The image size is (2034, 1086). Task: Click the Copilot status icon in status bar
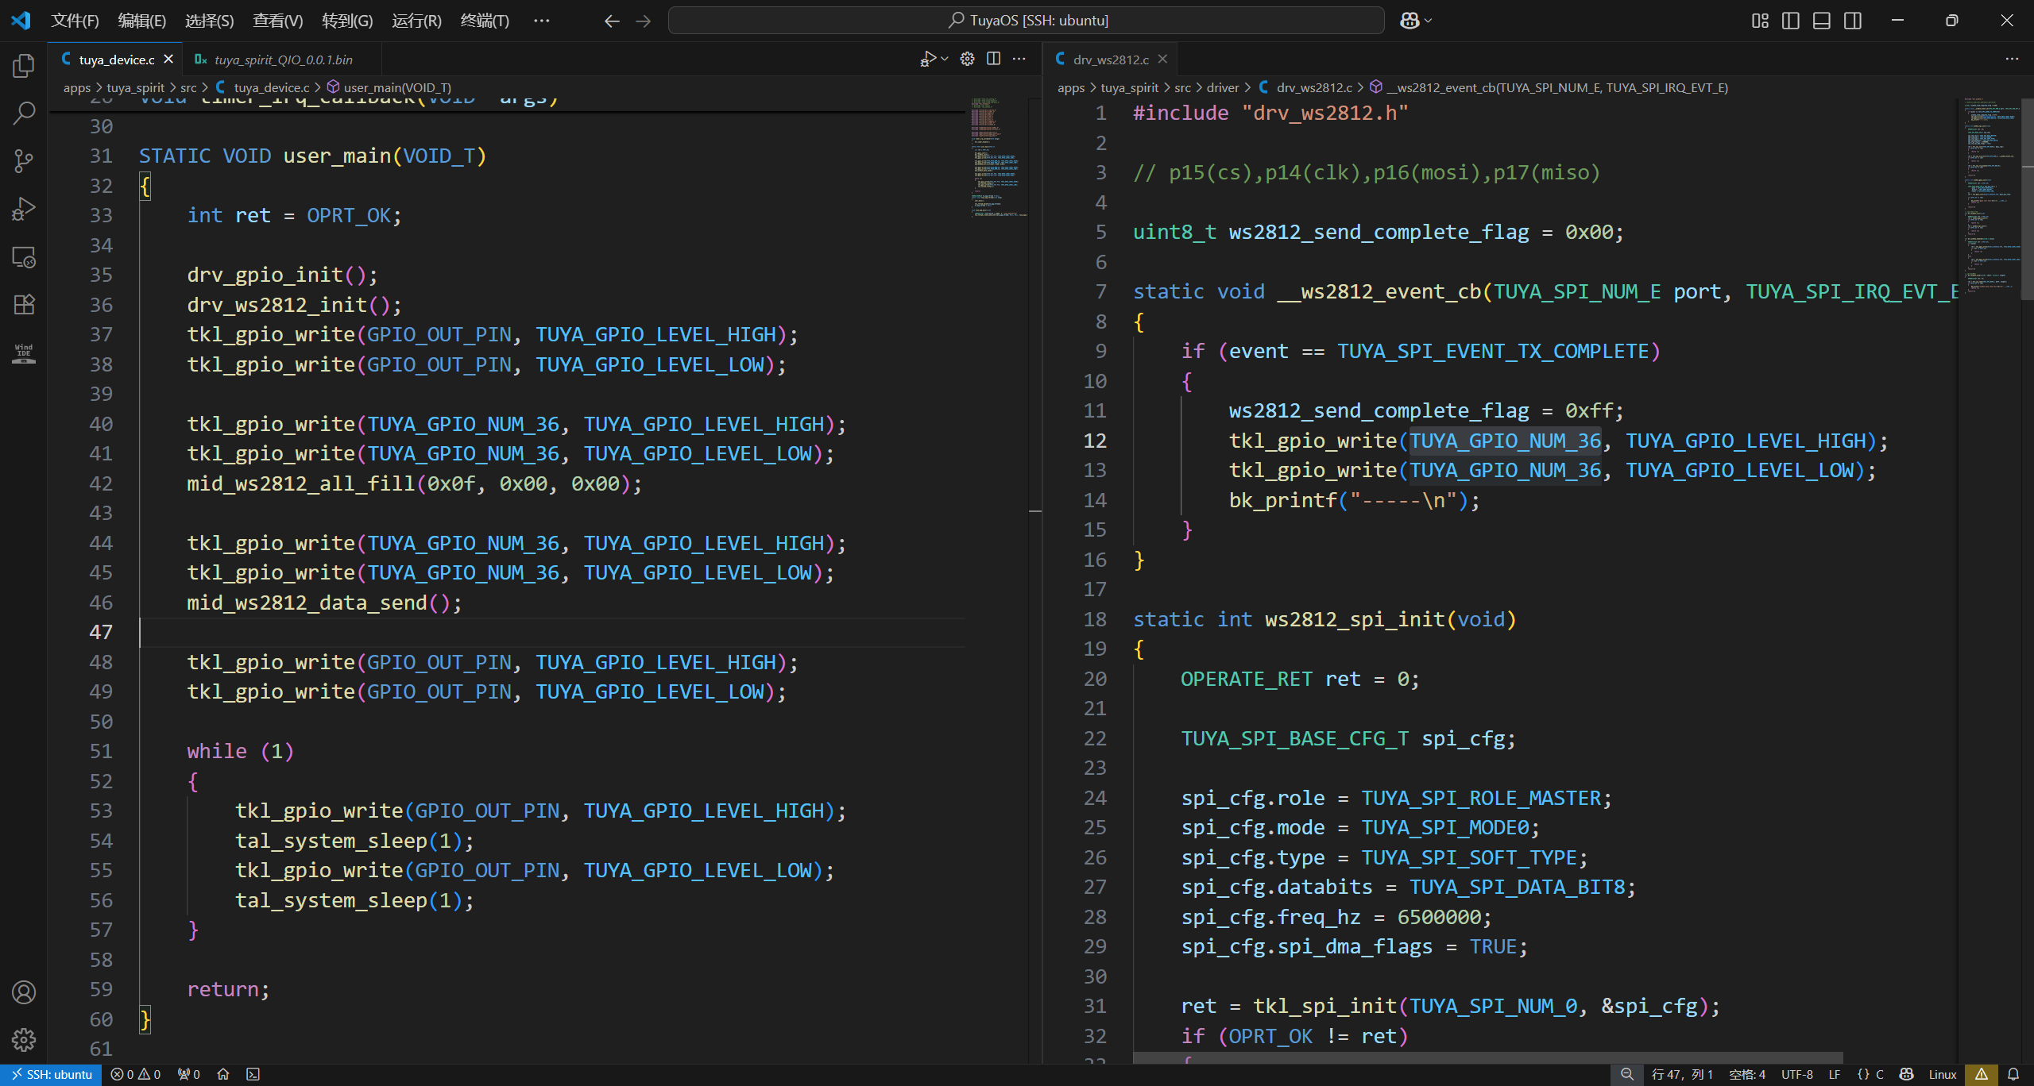(1907, 1075)
